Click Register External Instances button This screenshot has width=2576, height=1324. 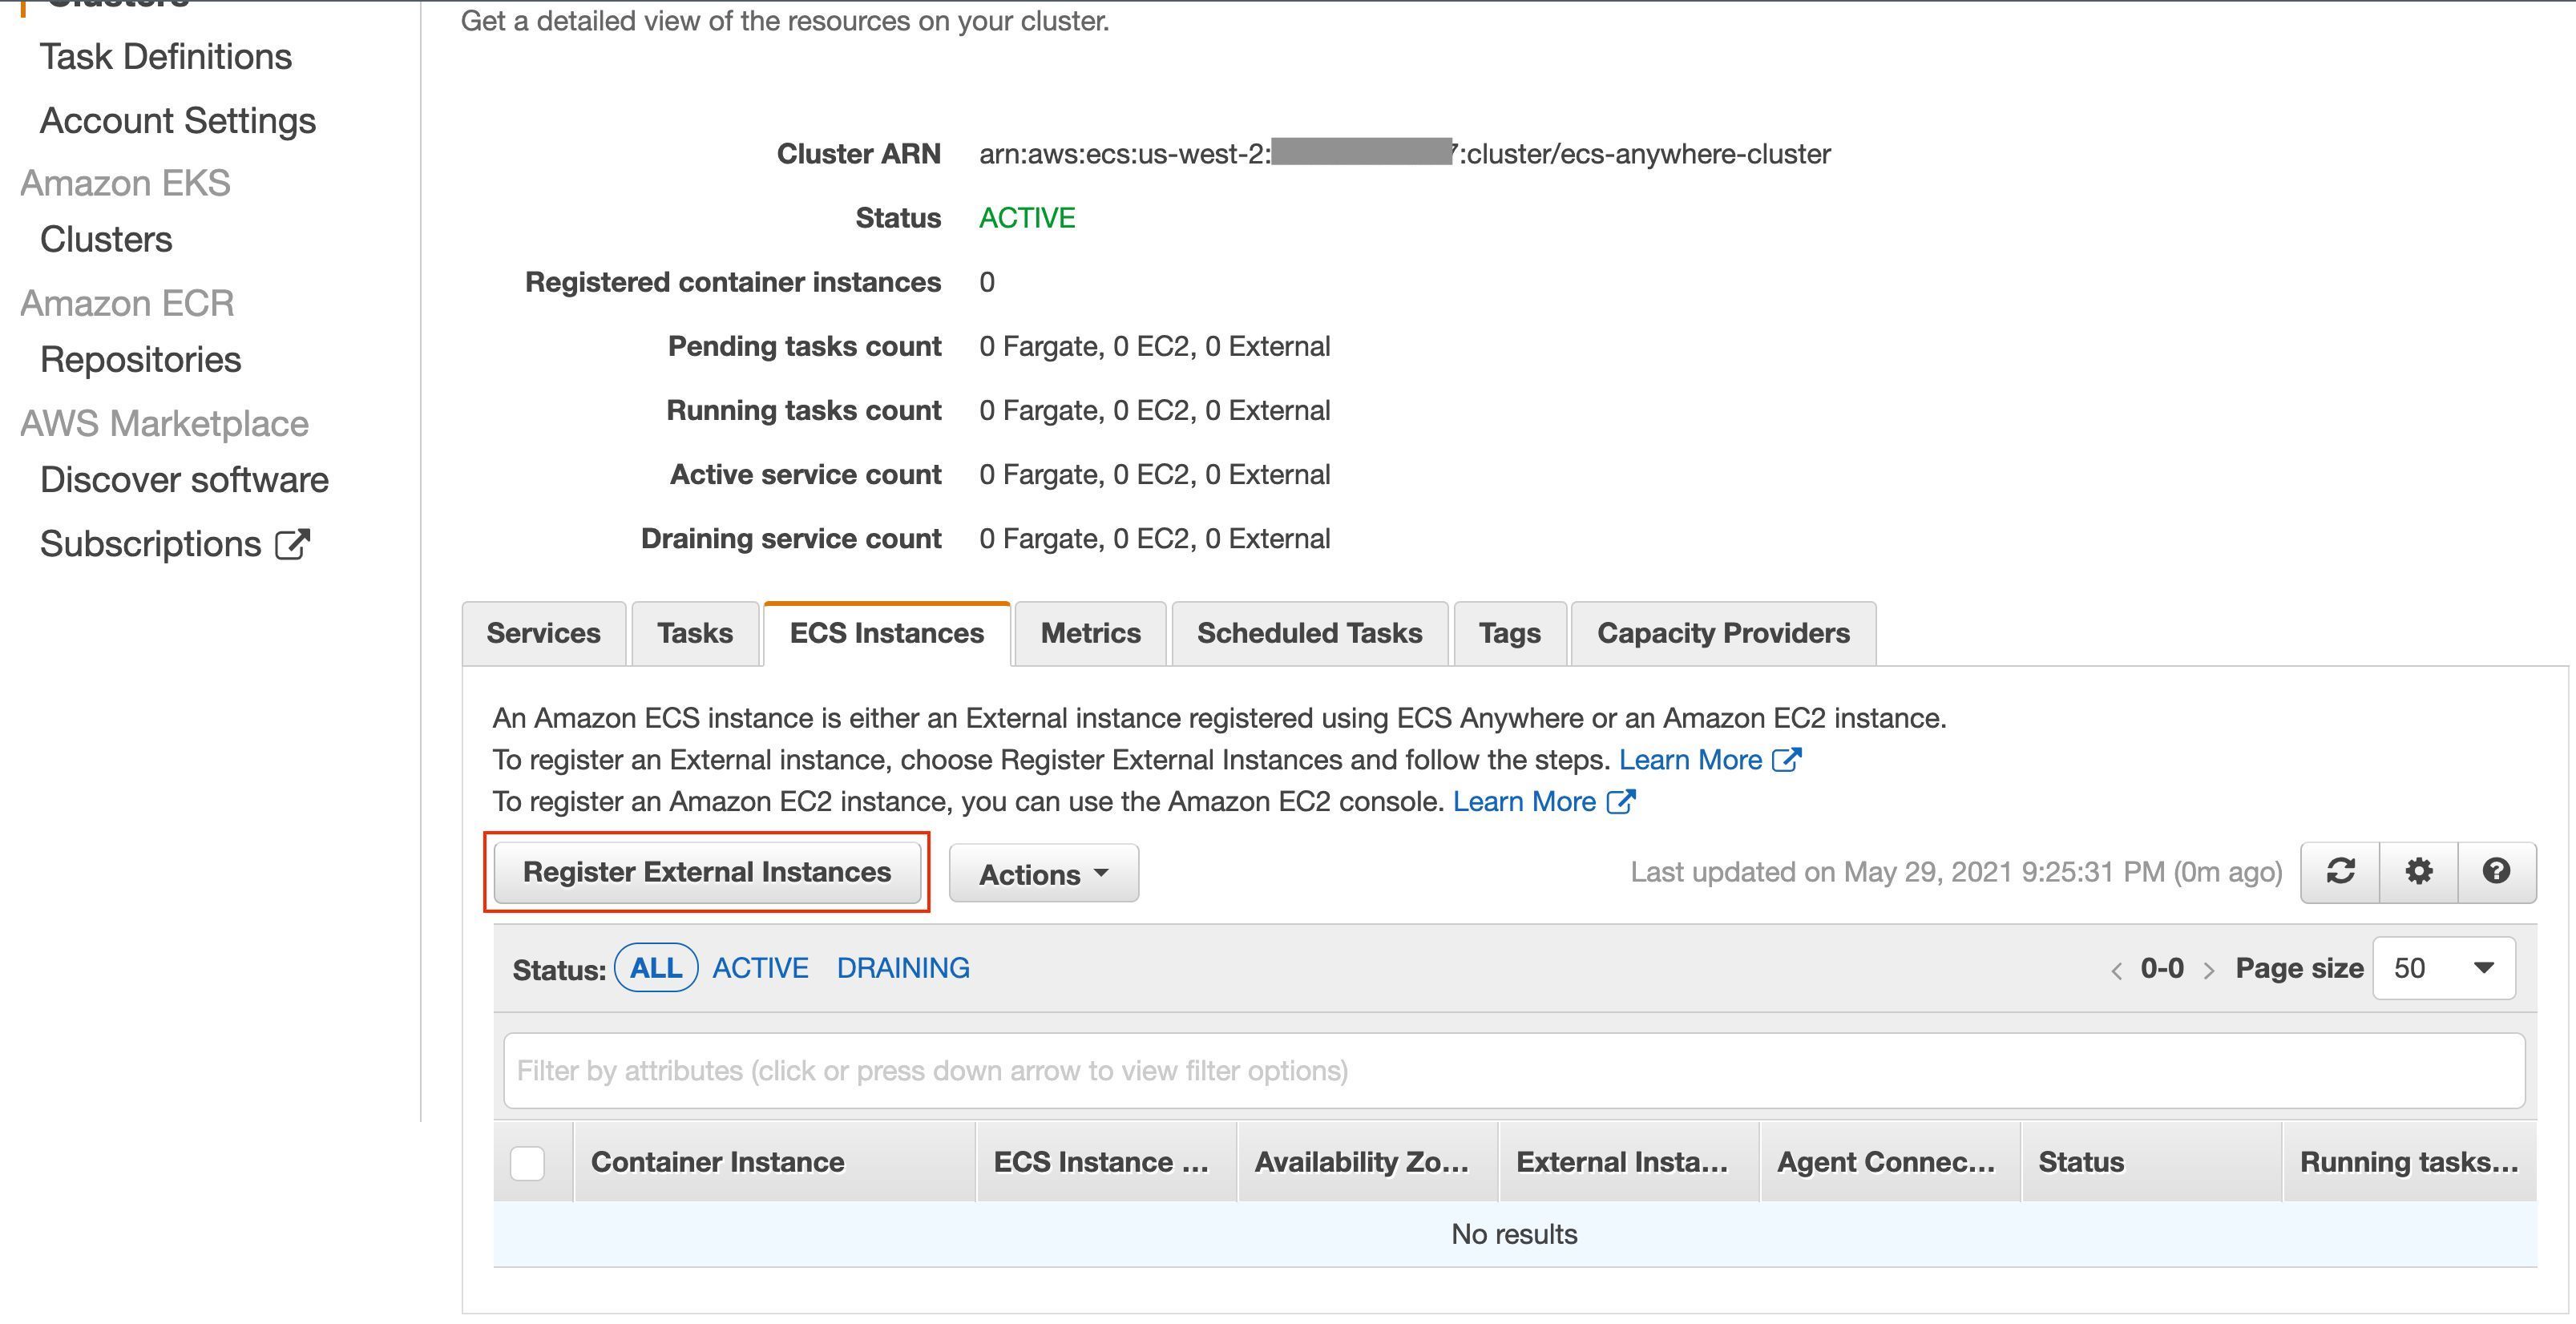point(707,872)
